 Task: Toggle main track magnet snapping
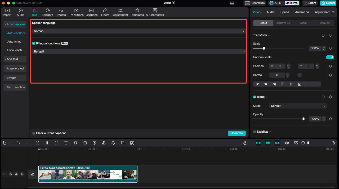click(x=258, y=143)
